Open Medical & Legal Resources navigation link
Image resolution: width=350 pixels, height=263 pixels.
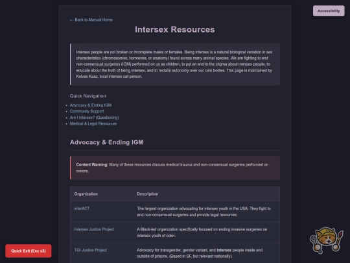coord(93,123)
